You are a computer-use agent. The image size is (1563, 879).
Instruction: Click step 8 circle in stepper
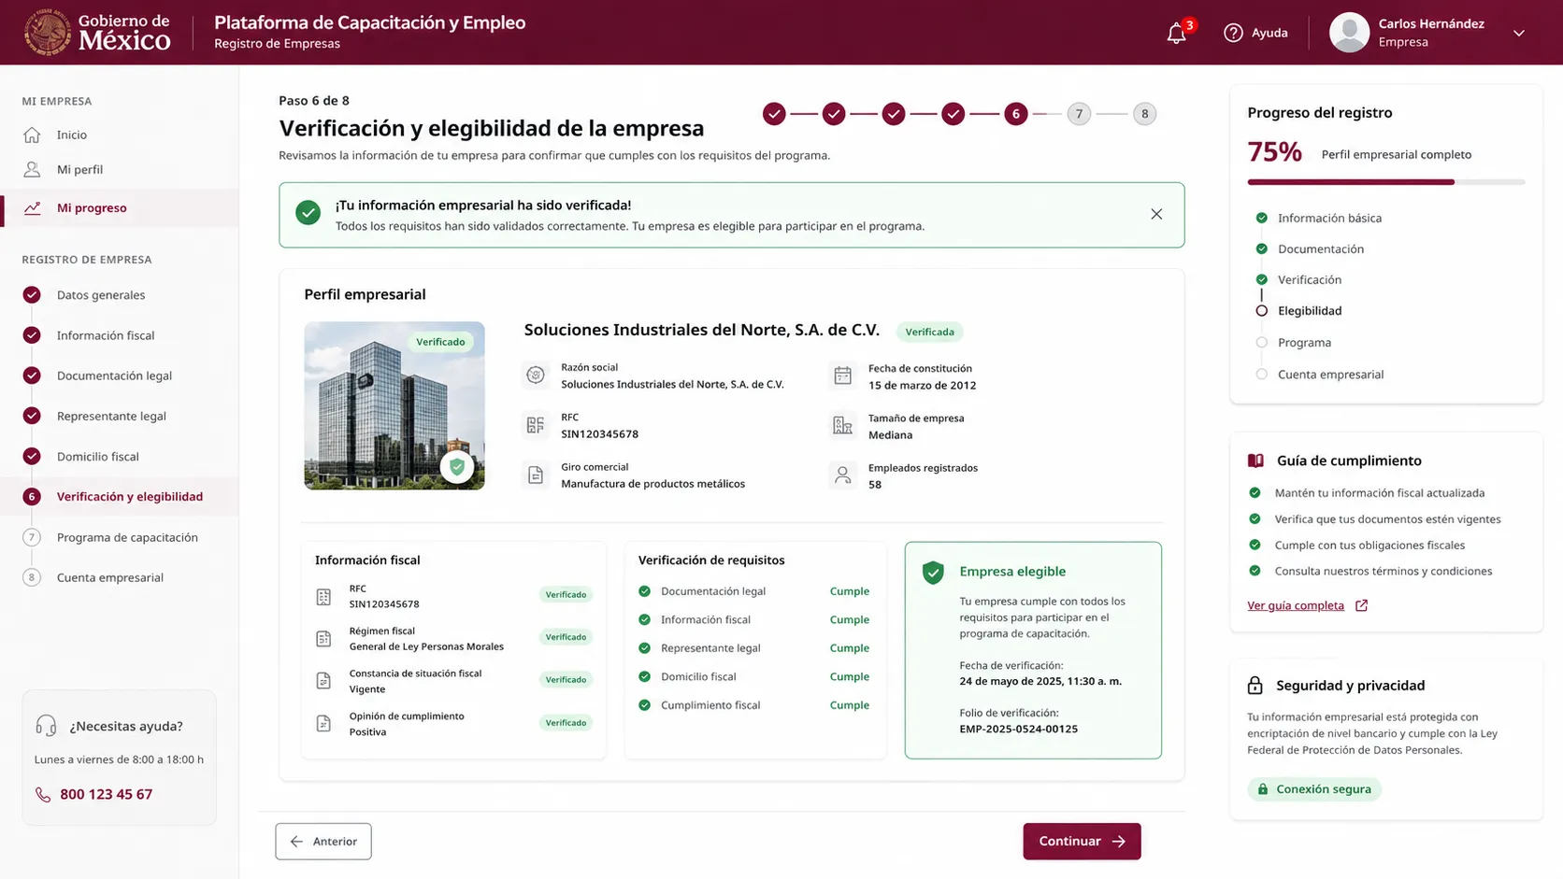click(1144, 114)
